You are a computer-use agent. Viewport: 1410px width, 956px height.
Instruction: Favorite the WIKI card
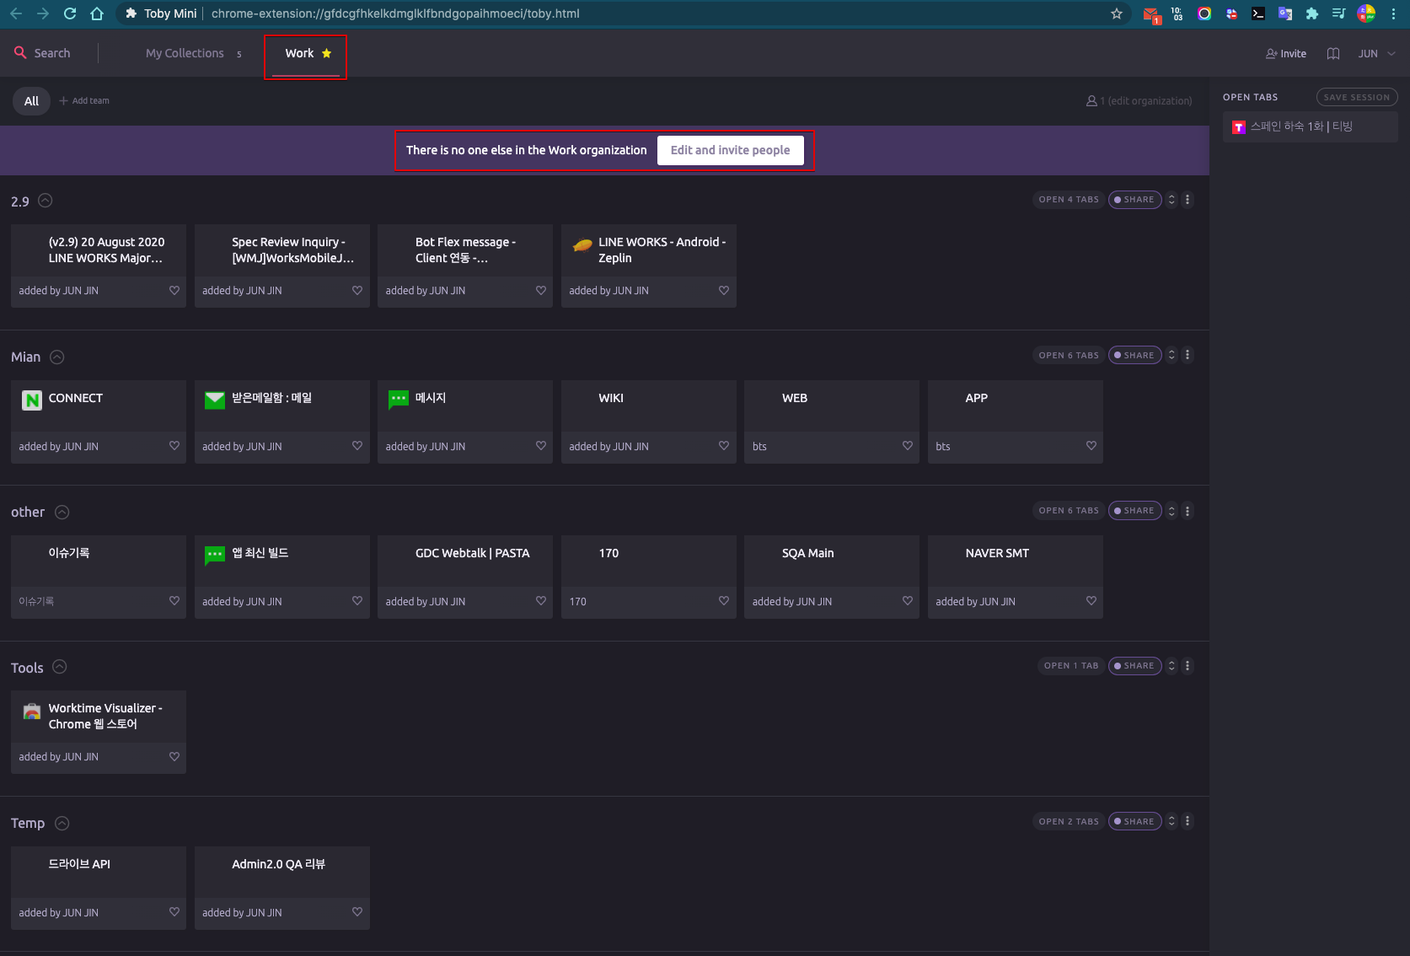724,446
